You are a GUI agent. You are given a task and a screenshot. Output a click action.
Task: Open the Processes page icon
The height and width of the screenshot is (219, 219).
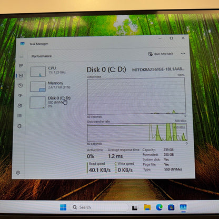(x=21, y=66)
